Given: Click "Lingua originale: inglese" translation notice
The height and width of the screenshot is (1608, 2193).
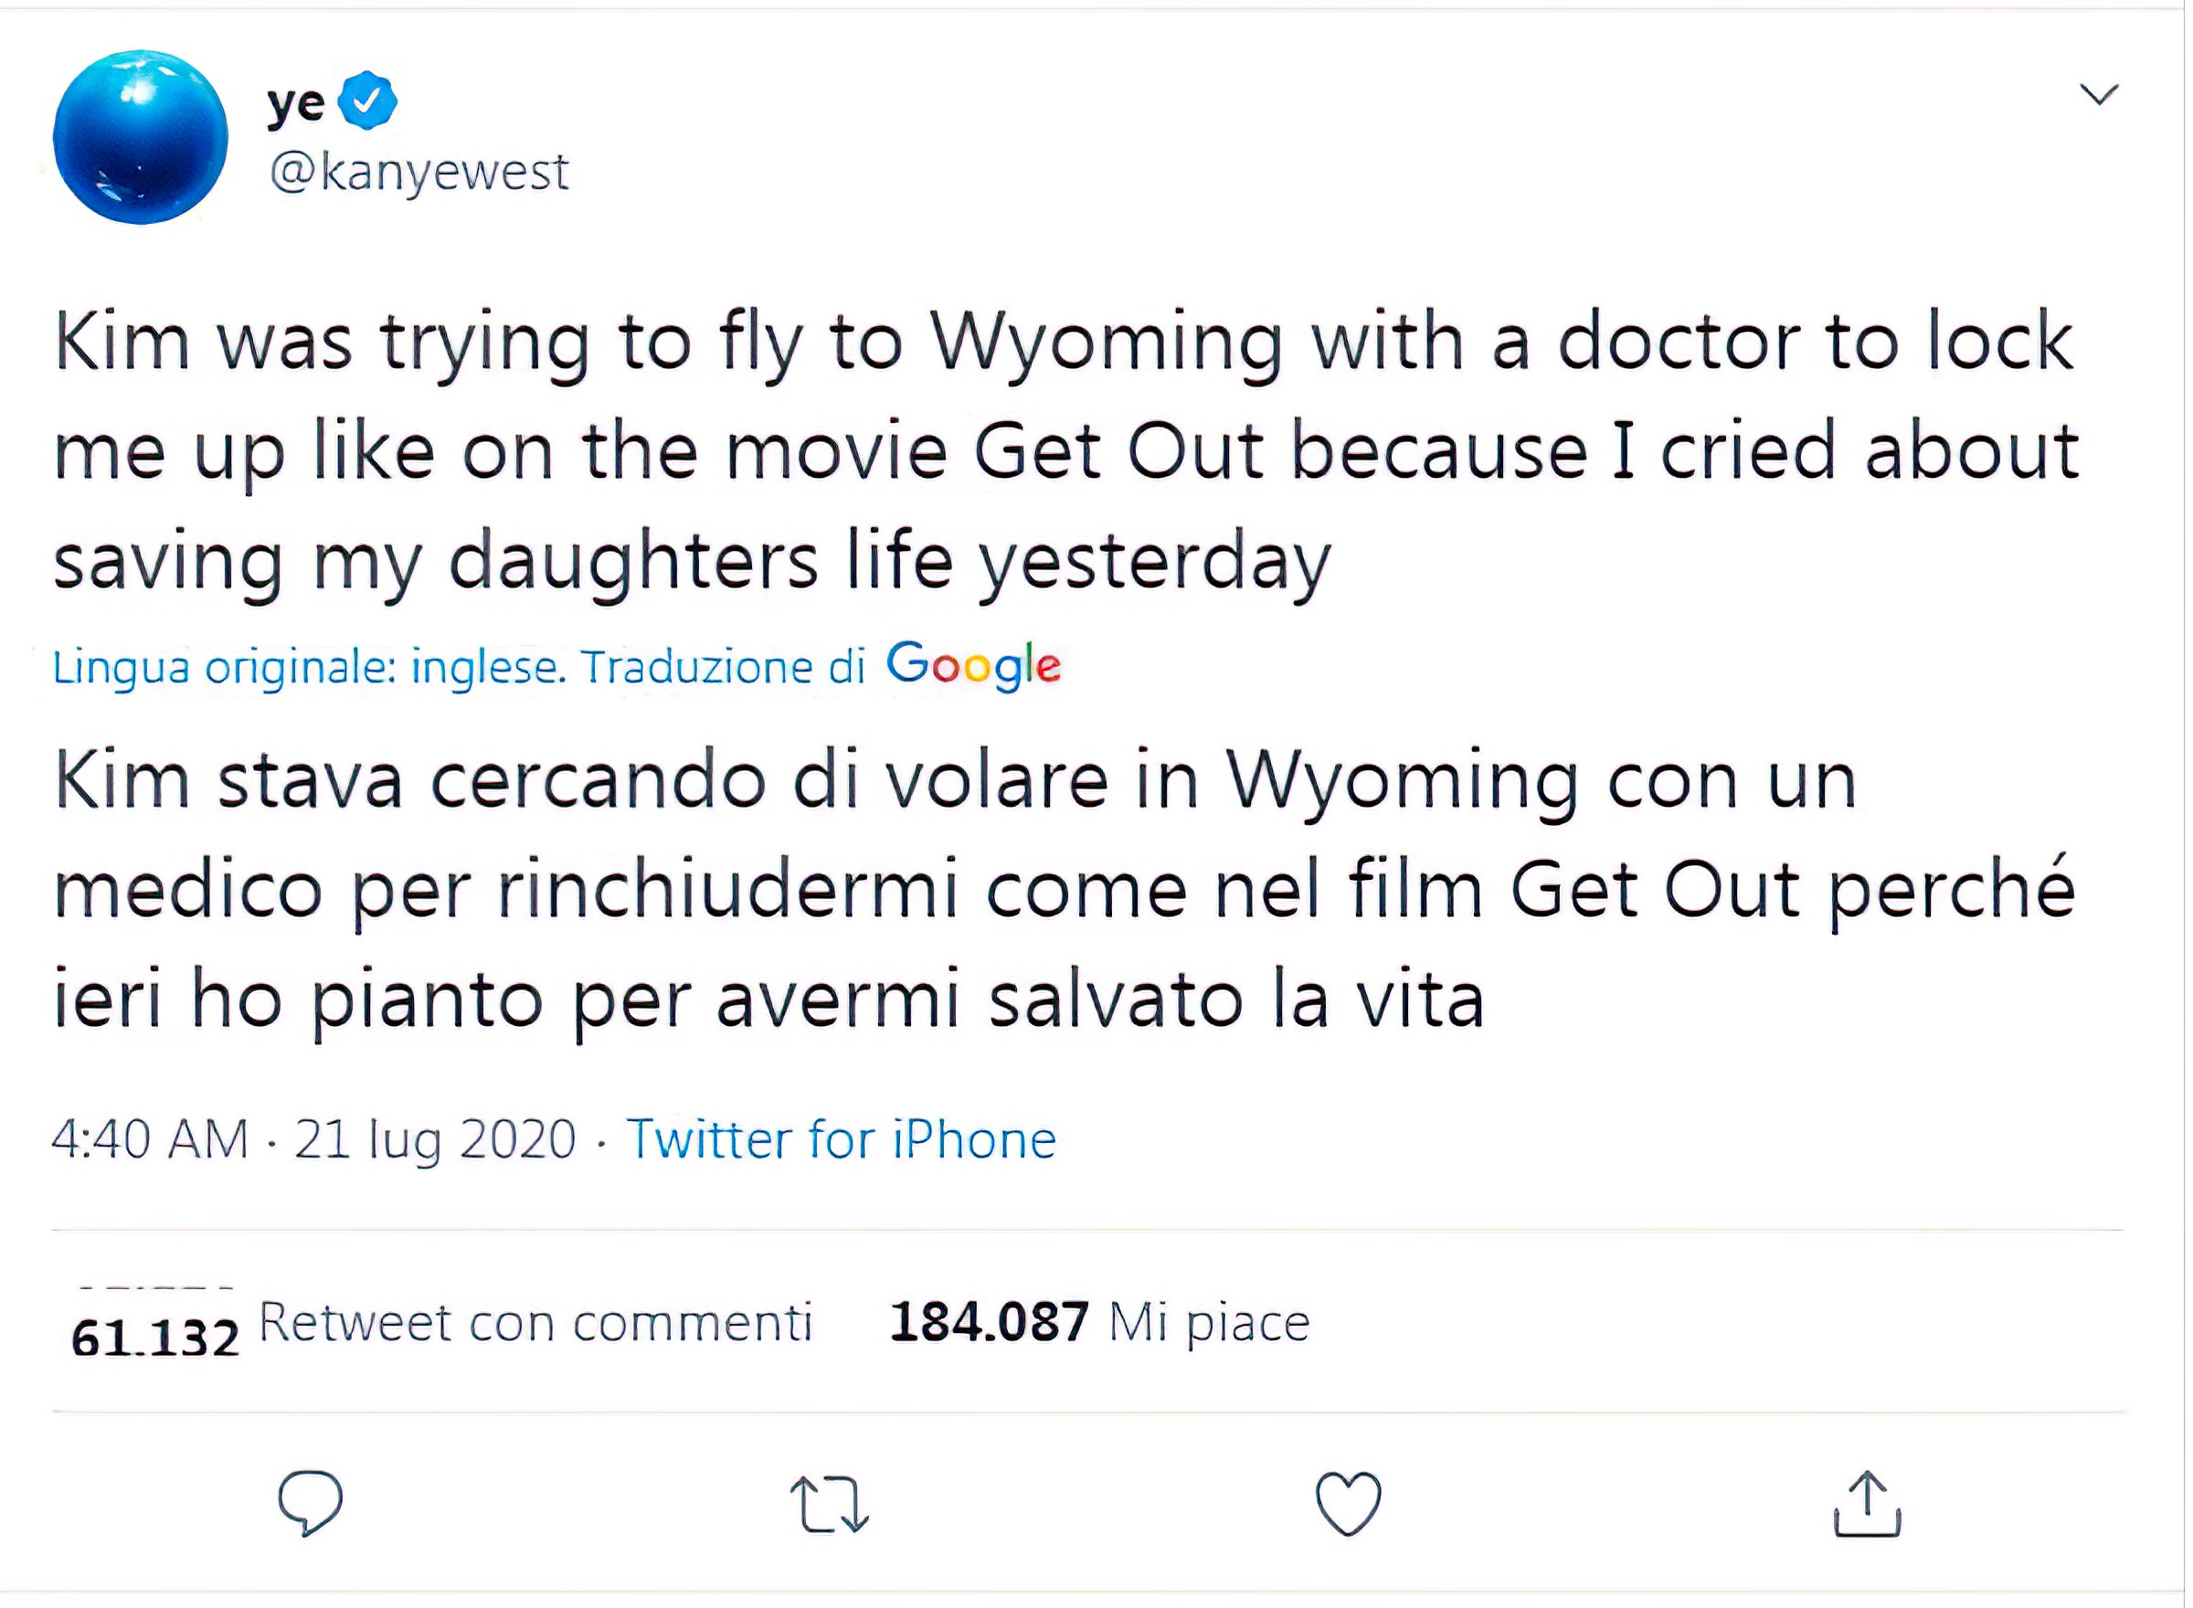Looking at the screenshot, I should coord(308,668).
